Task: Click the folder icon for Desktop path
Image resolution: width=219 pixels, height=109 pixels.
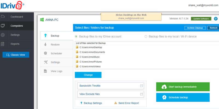Action: (77, 47)
